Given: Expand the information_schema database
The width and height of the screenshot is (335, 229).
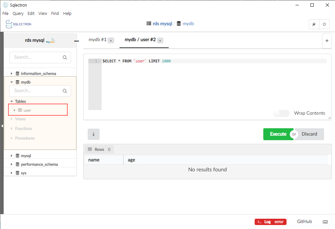Looking at the screenshot, I should click(12, 74).
